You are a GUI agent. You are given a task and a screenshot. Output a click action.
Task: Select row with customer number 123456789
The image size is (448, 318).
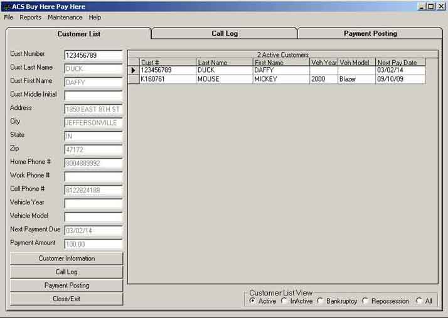[x=168, y=70]
